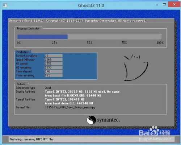Click the 0% progress marker label
181x145 pixels.
click(x=19, y=43)
